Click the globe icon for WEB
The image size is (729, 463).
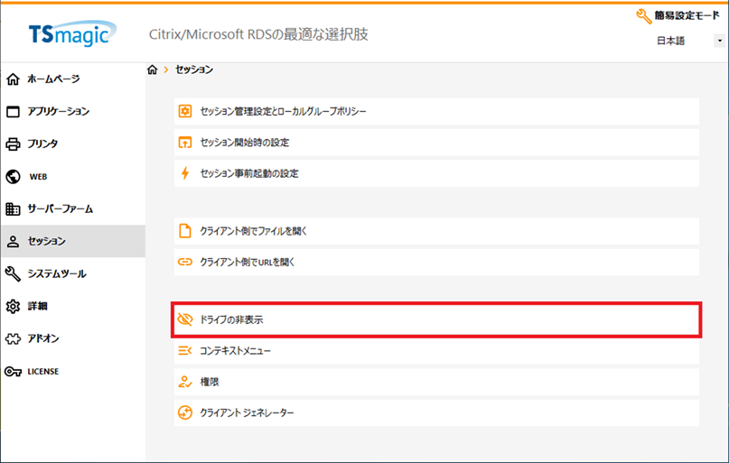point(13,176)
